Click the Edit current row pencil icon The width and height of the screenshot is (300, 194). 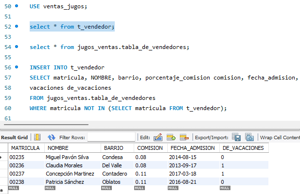pos(158,137)
